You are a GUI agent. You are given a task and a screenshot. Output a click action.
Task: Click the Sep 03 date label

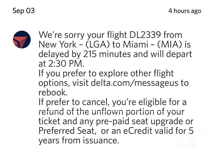(x=23, y=11)
